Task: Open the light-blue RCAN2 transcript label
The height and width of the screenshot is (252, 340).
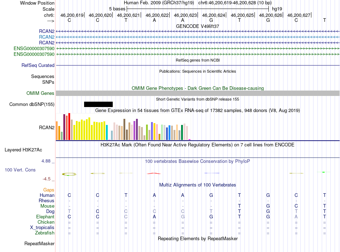Action: coord(47,37)
